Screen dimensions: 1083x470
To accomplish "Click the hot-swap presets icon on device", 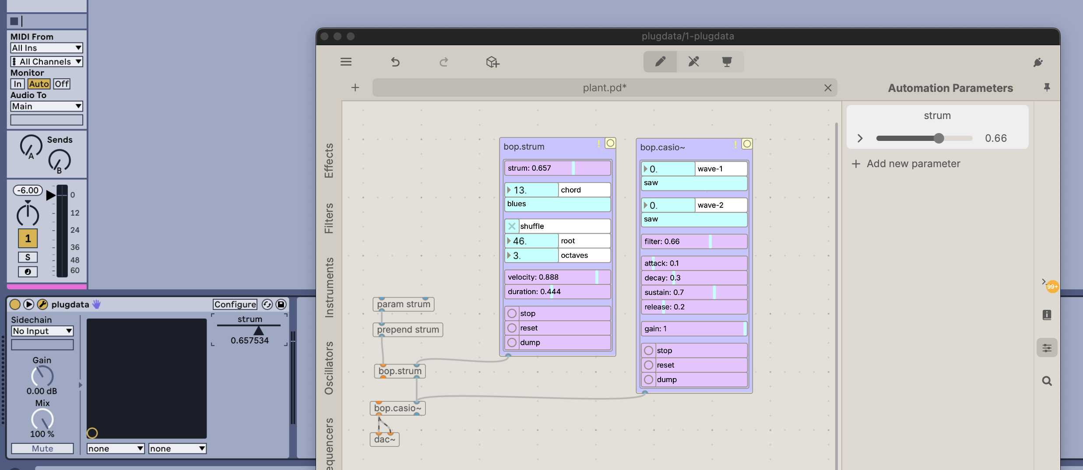I will point(267,304).
